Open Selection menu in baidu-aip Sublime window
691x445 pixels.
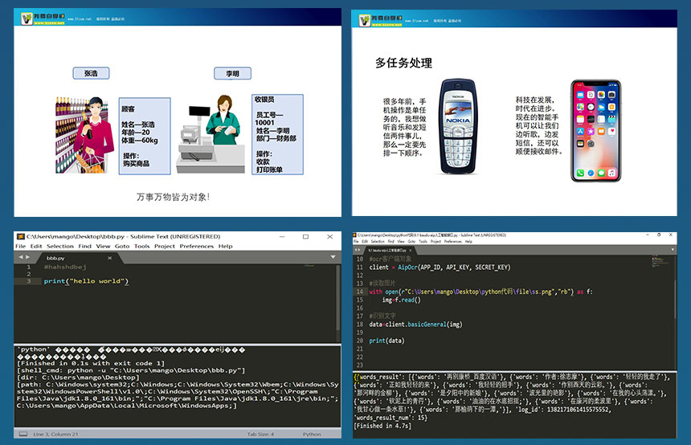[378, 242]
